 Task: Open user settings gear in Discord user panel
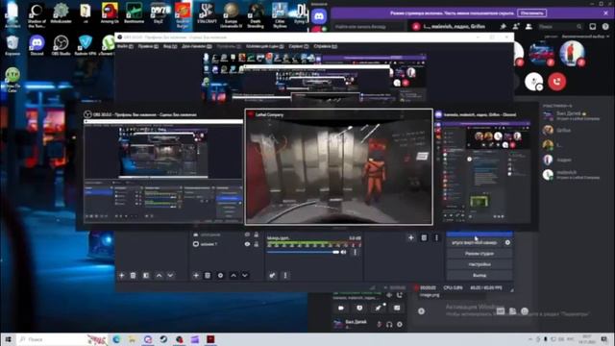[x=400, y=325]
